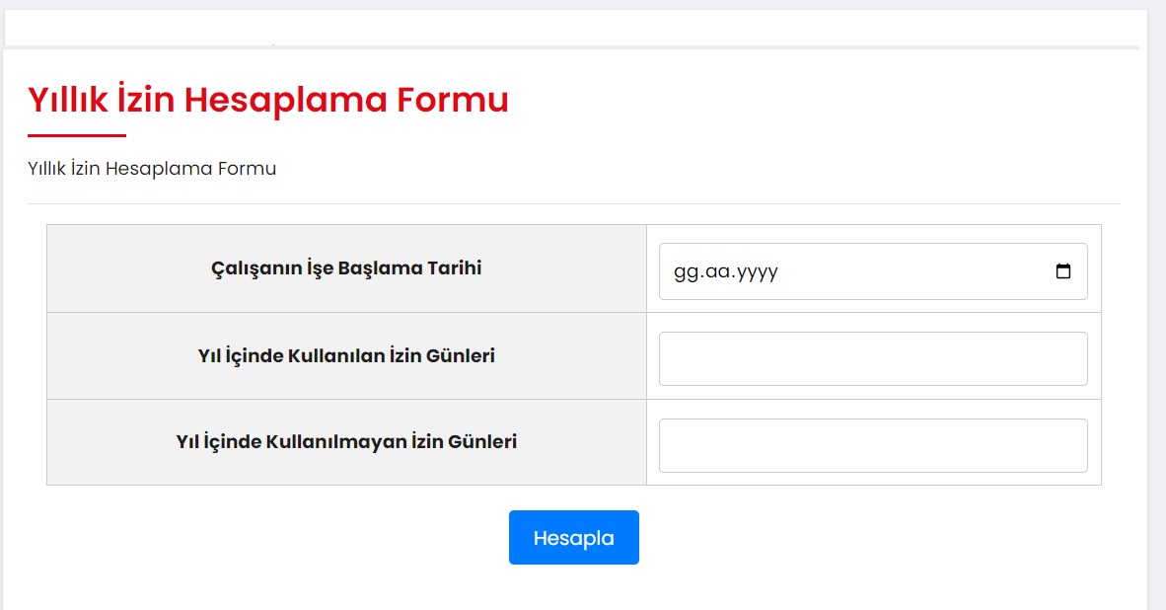
Task: Click the empty space inside the date field
Action: click(908, 271)
